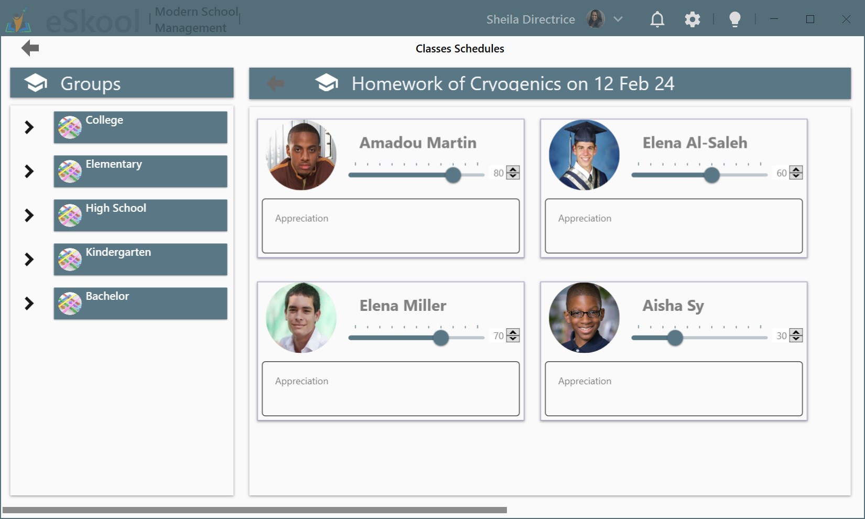Click the graduation cap on the Cryogenics homework header
Screen dimensions: 865x519
click(x=327, y=83)
